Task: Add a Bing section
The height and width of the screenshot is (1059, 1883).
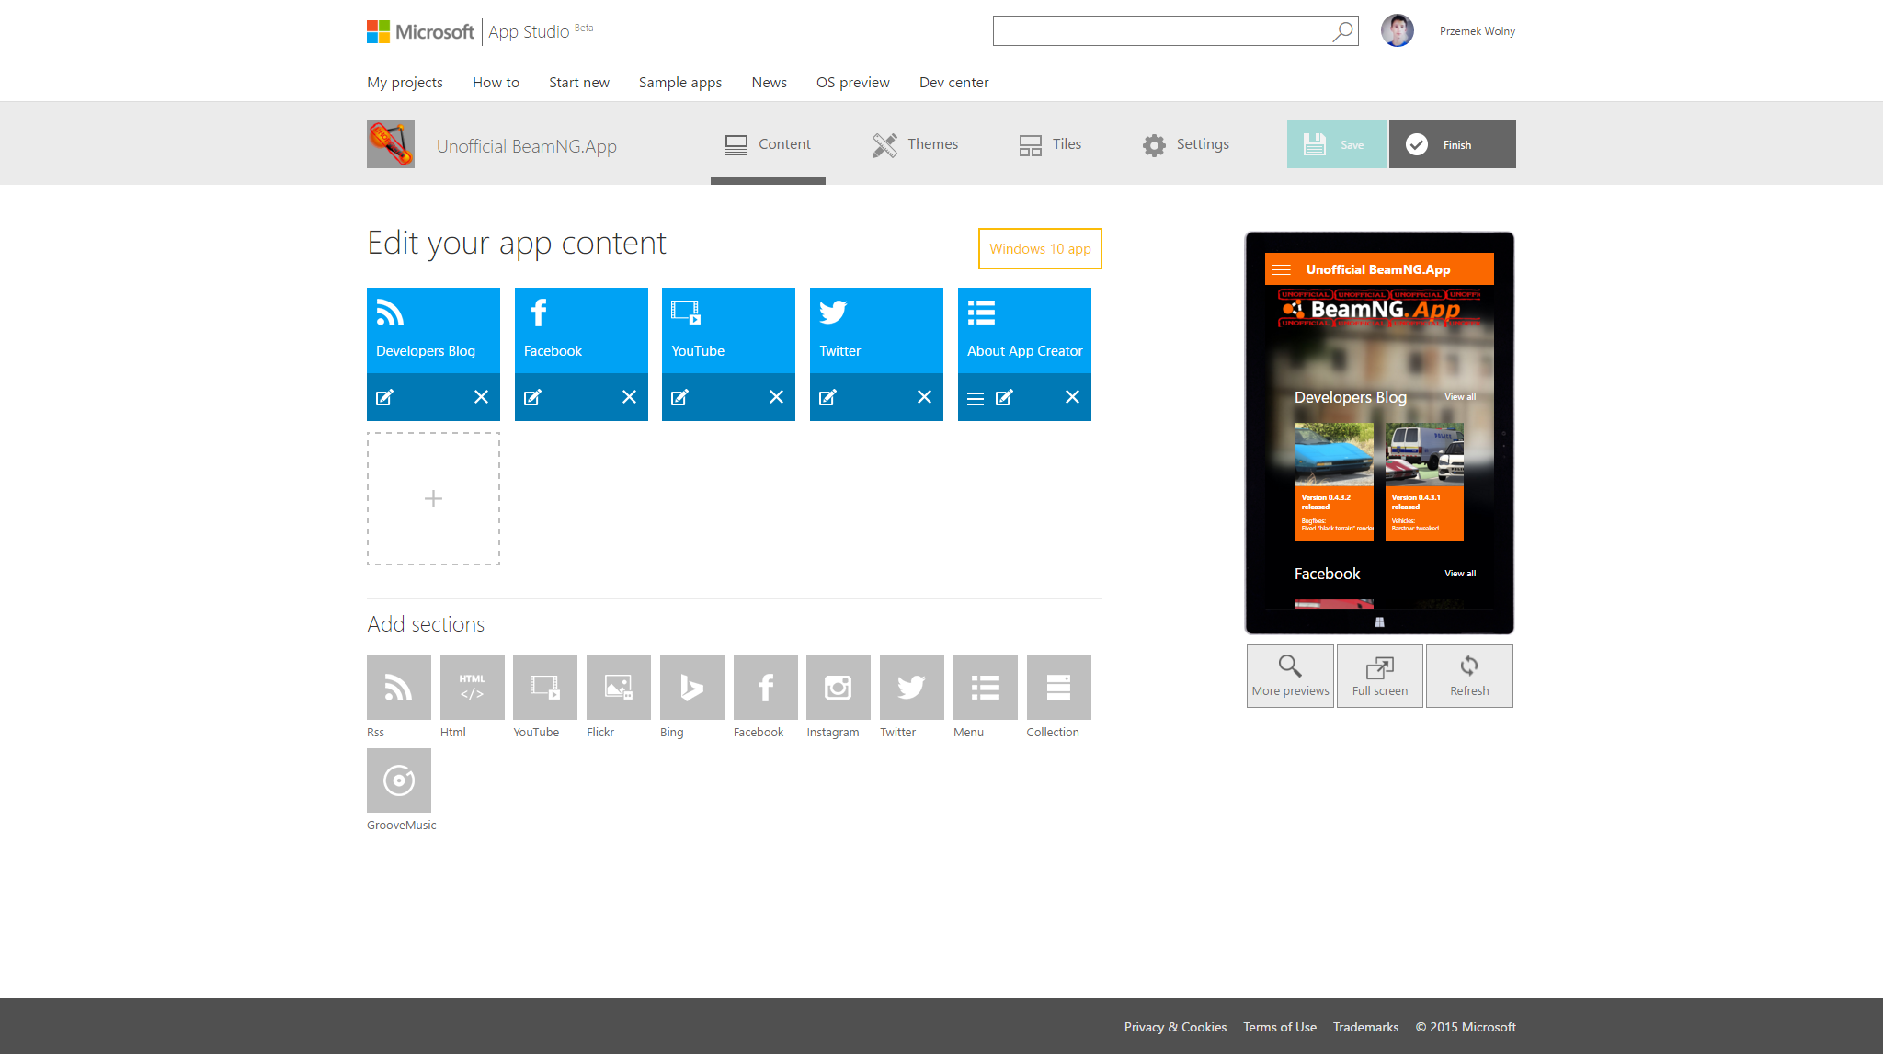Action: click(x=692, y=688)
